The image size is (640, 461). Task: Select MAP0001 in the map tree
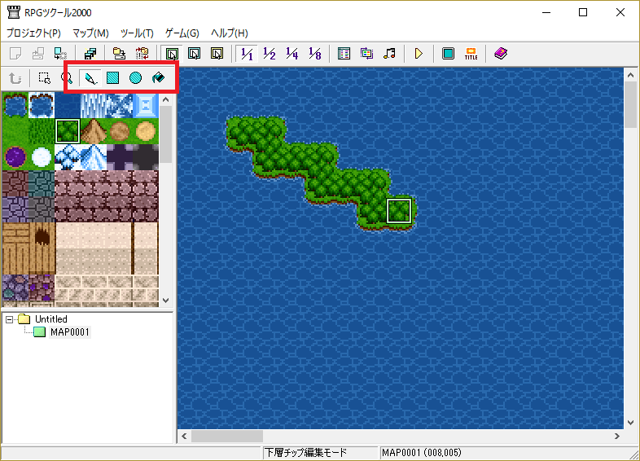pyautogui.click(x=69, y=332)
